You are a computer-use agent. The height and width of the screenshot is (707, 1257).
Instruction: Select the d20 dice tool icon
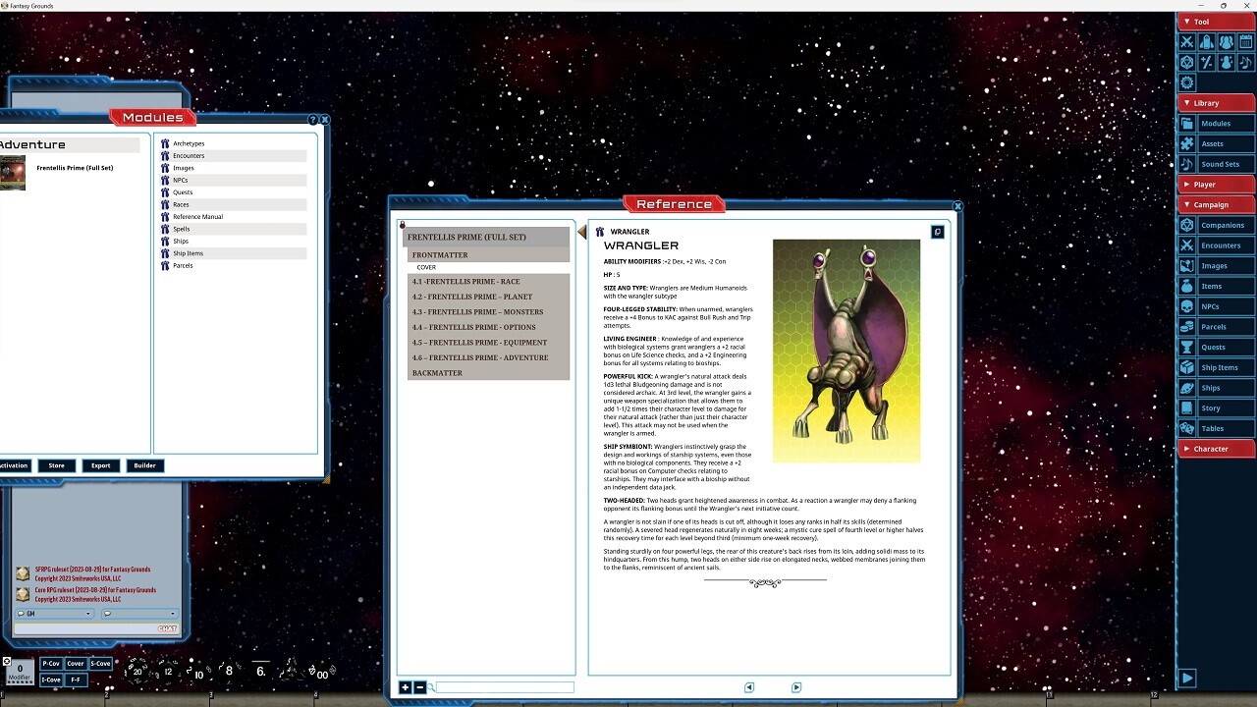[1187, 62]
